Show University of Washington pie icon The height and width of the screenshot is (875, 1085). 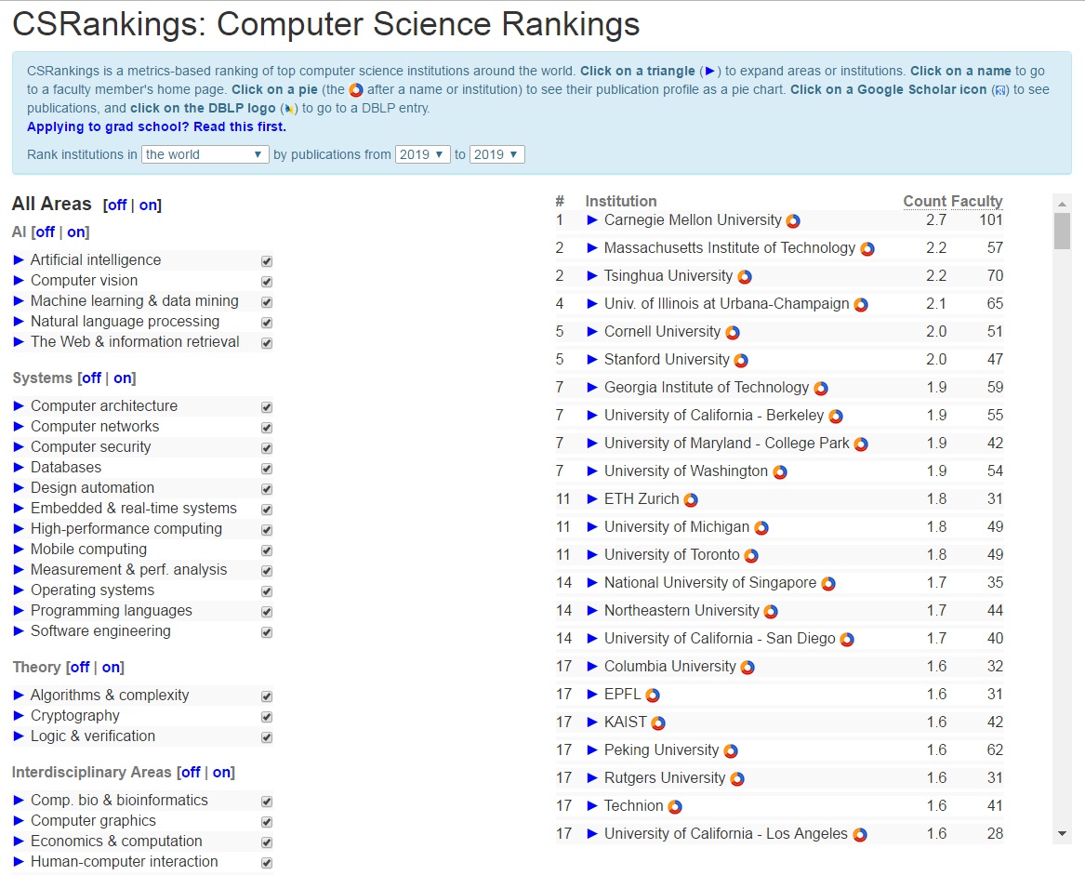780,472
